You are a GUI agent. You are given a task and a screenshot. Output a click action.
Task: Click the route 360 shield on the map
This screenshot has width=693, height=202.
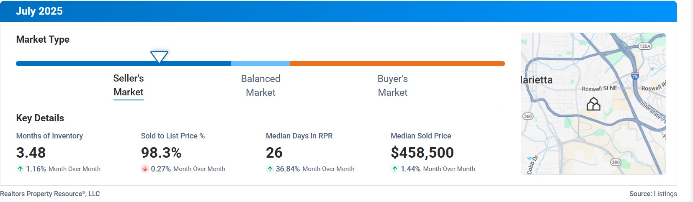tap(528, 116)
